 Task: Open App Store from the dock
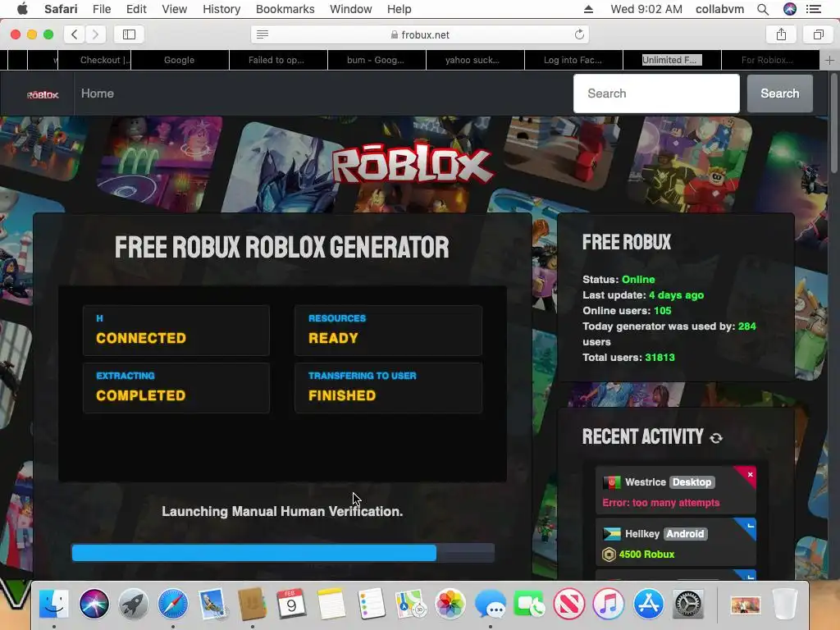click(648, 604)
